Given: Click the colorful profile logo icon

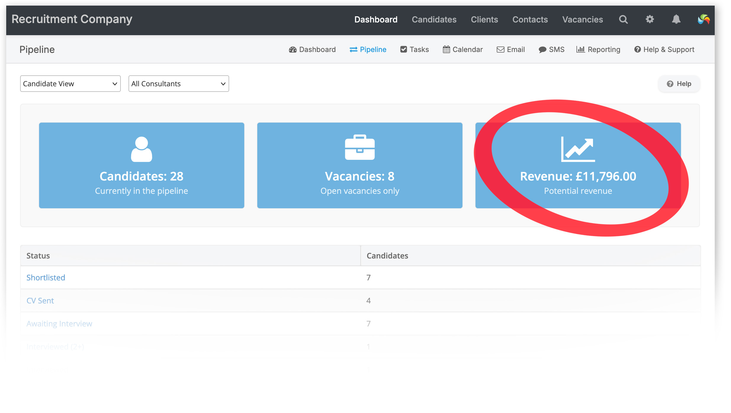Looking at the screenshot, I should [x=704, y=19].
